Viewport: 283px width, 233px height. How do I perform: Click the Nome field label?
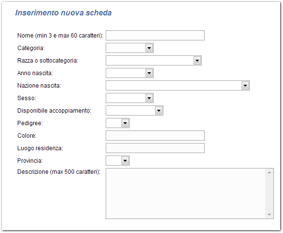coord(60,36)
